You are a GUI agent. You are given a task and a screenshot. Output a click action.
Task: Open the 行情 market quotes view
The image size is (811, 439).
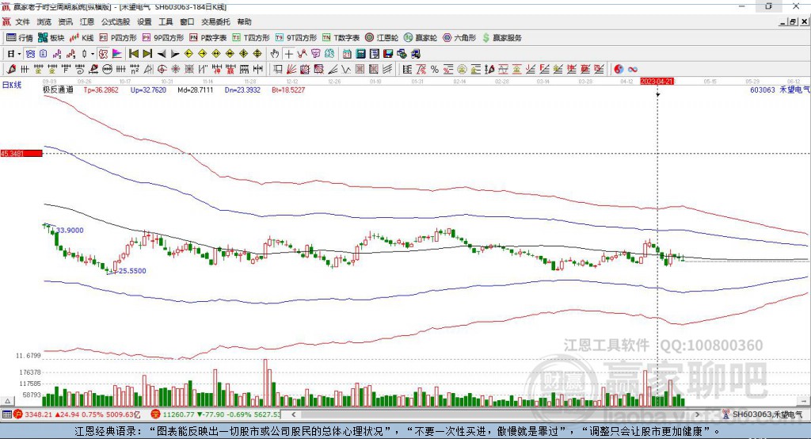(x=19, y=38)
